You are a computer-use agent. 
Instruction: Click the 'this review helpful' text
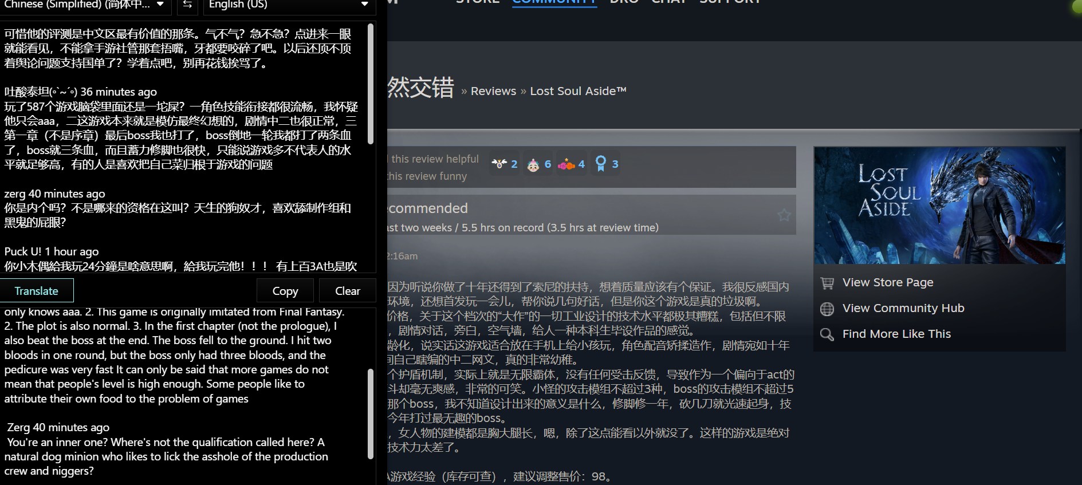[x=435, y=159]
